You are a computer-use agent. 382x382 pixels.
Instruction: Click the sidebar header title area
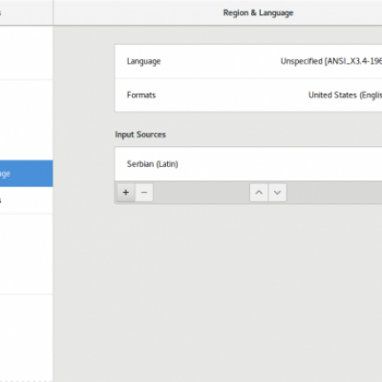point(27,12)
